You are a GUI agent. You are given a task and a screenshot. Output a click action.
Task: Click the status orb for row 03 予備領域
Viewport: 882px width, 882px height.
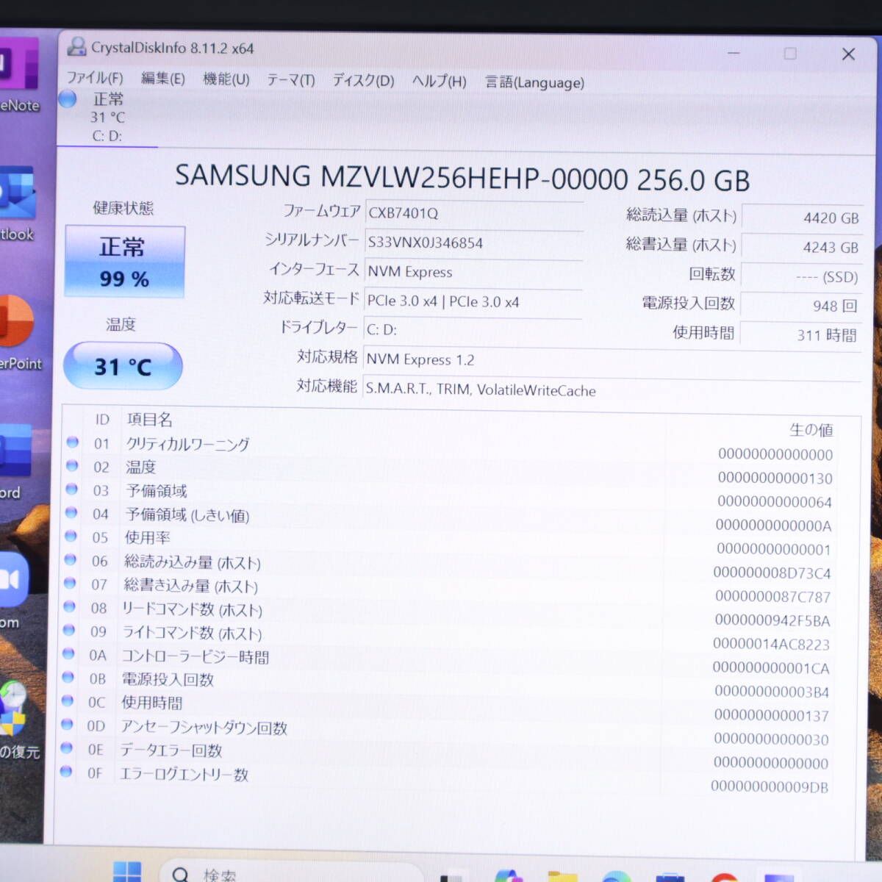(x=71, y=490)
